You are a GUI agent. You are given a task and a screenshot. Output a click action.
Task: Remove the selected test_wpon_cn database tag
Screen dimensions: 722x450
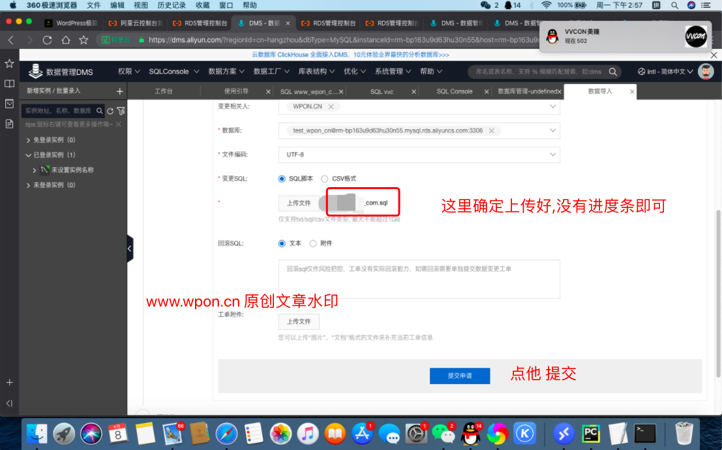coord(491,131)
